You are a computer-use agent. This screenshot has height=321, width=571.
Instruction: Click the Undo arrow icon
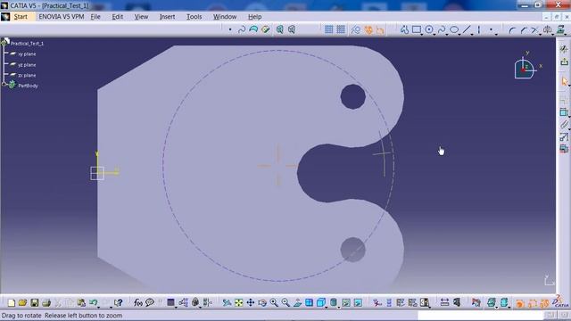click(x=93, y=302)
